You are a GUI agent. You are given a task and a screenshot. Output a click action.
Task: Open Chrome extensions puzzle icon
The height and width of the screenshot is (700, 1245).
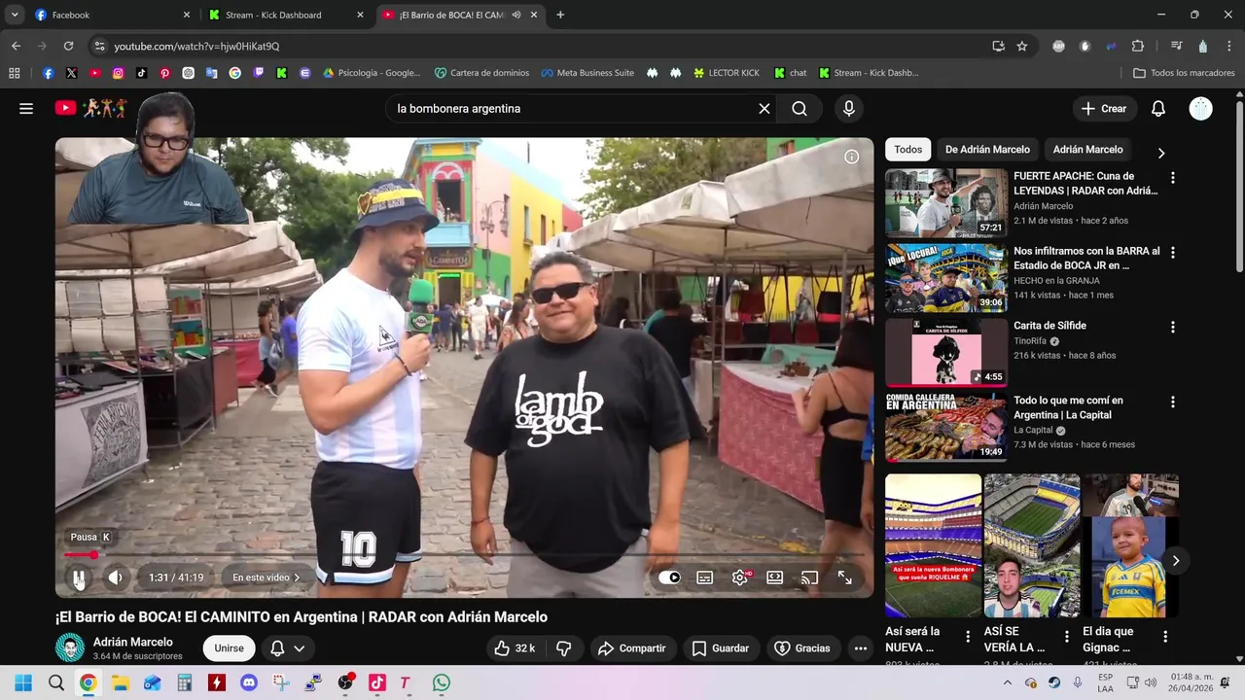click(x=1138, y=46)
